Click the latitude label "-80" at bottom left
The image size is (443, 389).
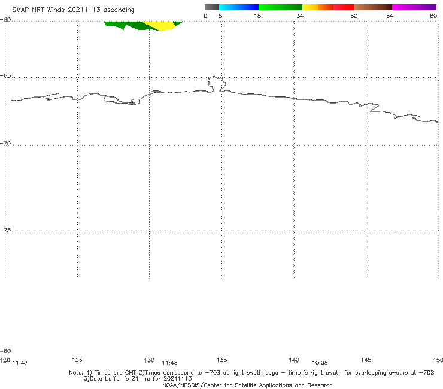pyautogui.click(x=5, y=351)
